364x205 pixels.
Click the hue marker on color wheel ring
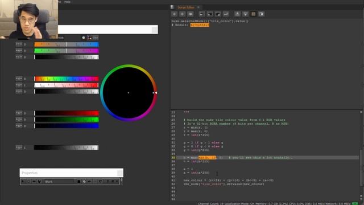tap(155, 93)
